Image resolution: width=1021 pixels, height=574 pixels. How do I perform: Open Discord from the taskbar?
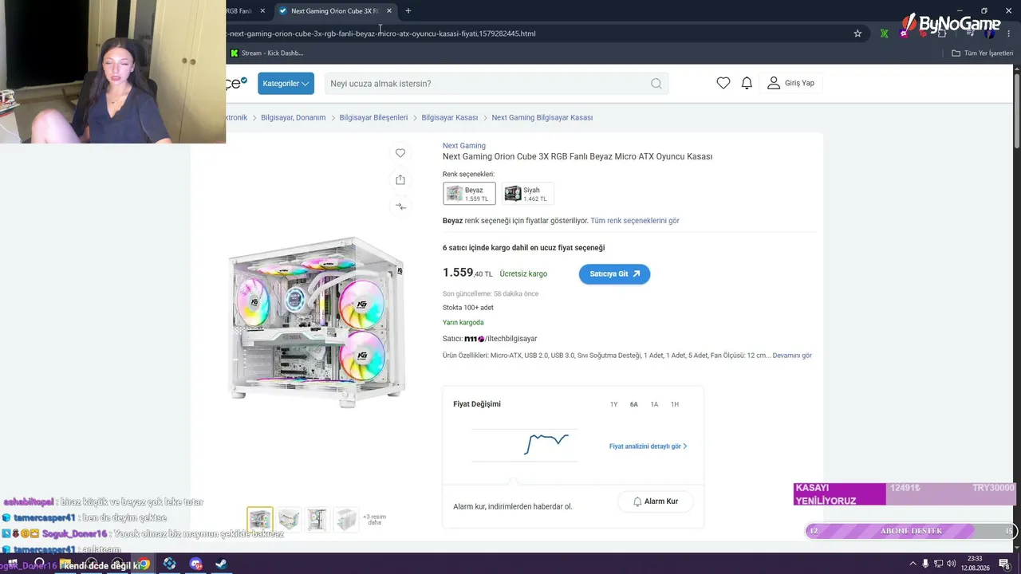(195, 564)
